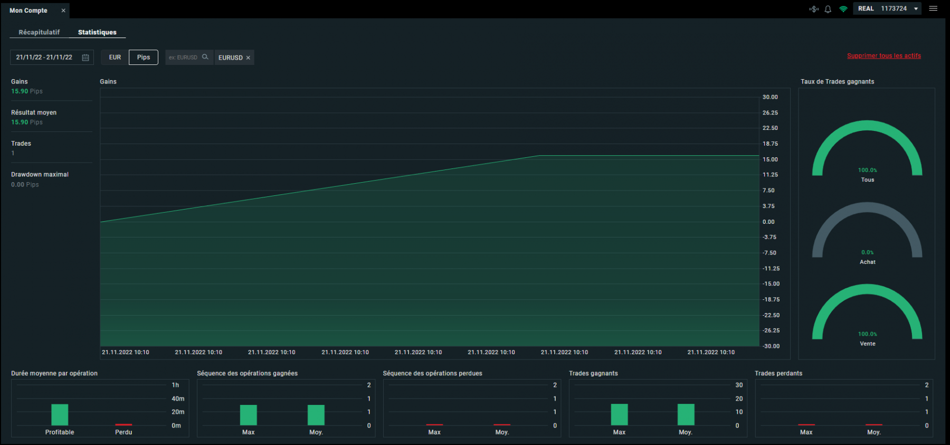Open the price alert dollar icon

pyautogui.click(x=814, y=9)
